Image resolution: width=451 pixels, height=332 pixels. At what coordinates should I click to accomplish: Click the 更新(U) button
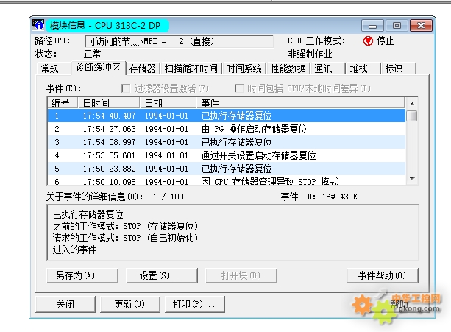[x=130, y=304]
